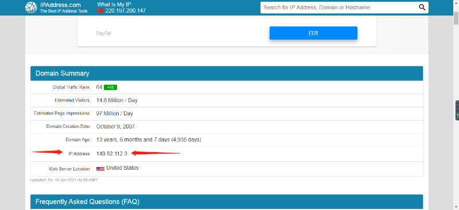The width and height of the screenshot is (459, 210).
Task: Select the 140.82.112.3 IP address value
Action: click(112, 153)
